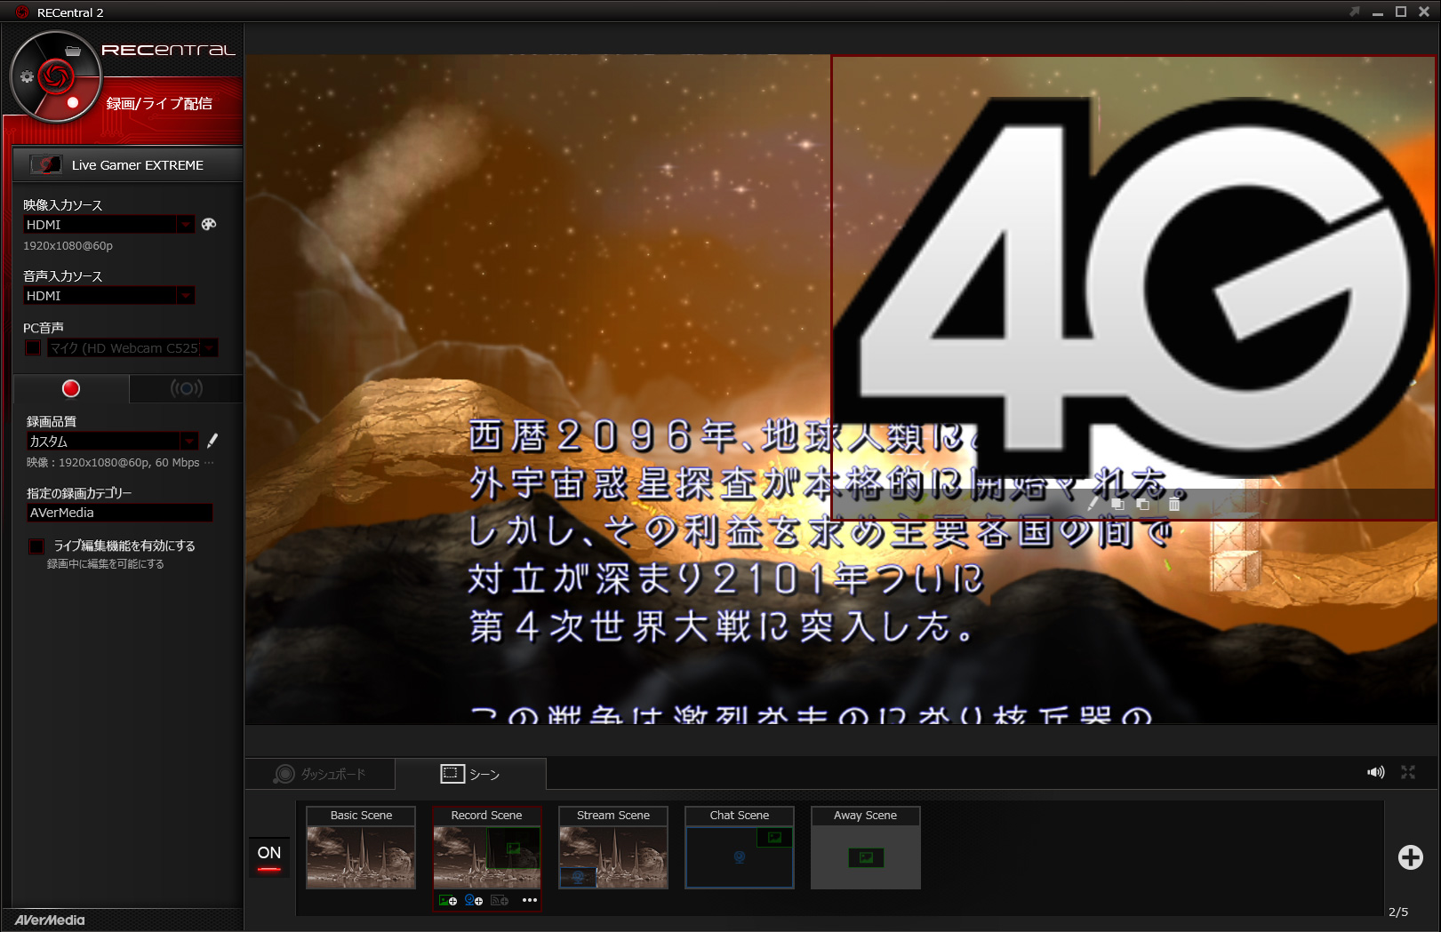Edit the selected 4G image overlay
1441x932 pixels.
coord(1093,504)
